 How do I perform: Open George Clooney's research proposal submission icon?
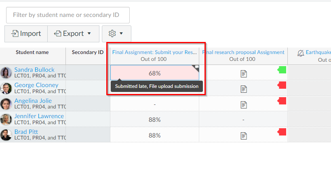pos(244,89)
